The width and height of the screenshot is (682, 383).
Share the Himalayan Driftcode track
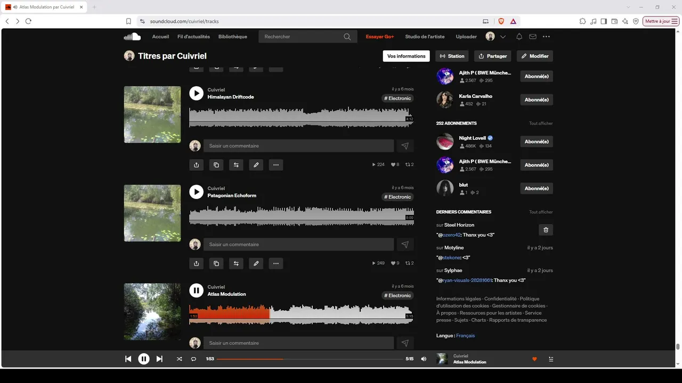point(197,165)
